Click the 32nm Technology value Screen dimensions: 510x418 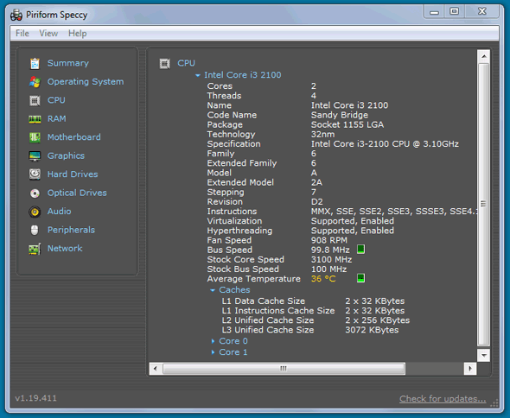pos(322,134)
